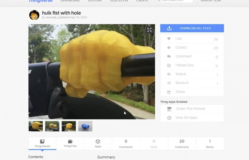
Task: Select third yellow fist thumbnail
Action: point(69,126)
